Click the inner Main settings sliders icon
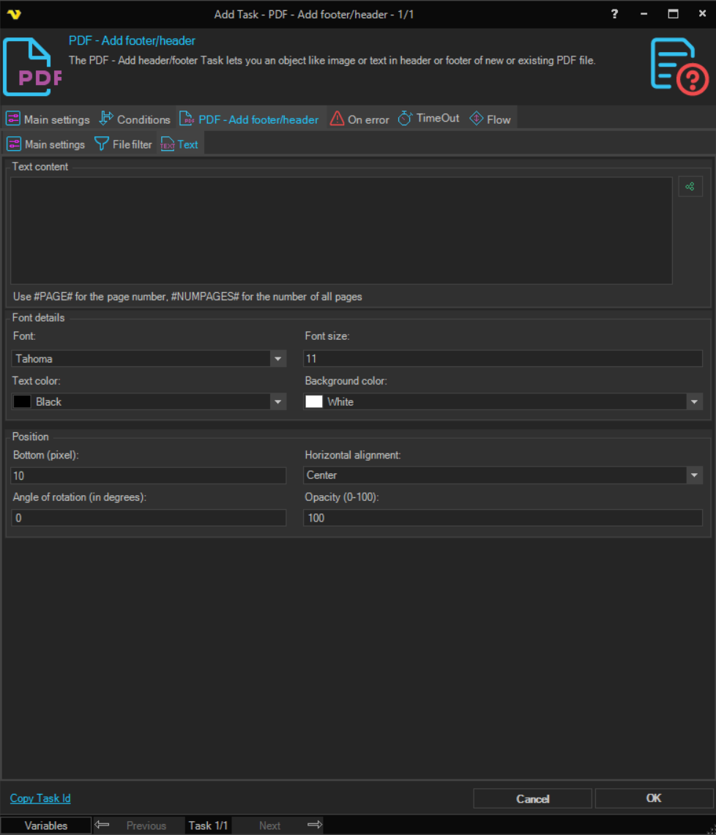This screenshot has height=835, width=716. click(14, 144)
